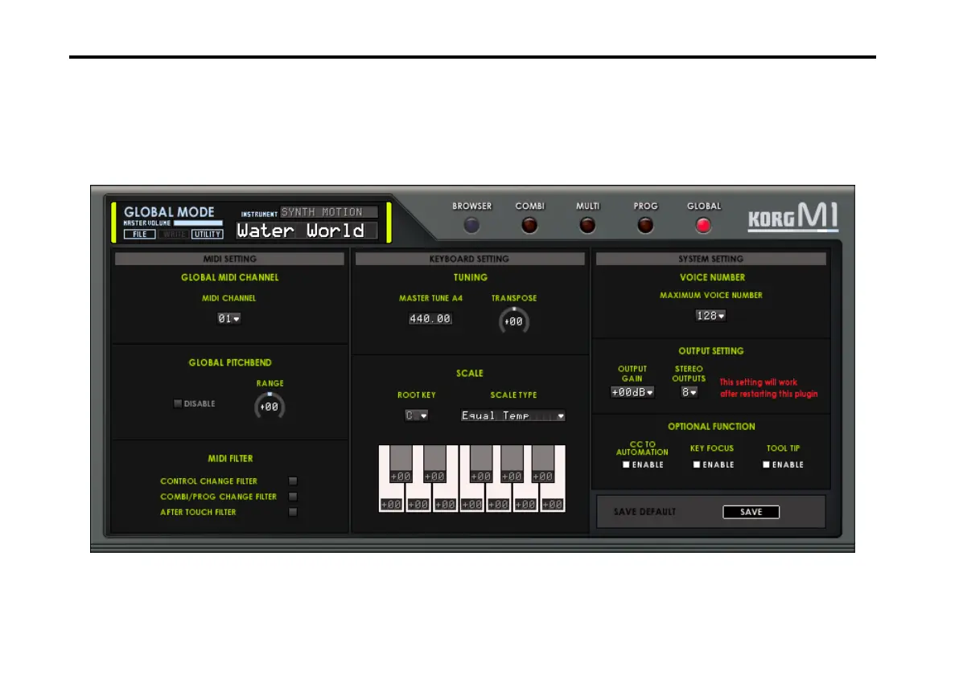Click the D# black key detune value
The image size is (959, 675).
point(434,477)
